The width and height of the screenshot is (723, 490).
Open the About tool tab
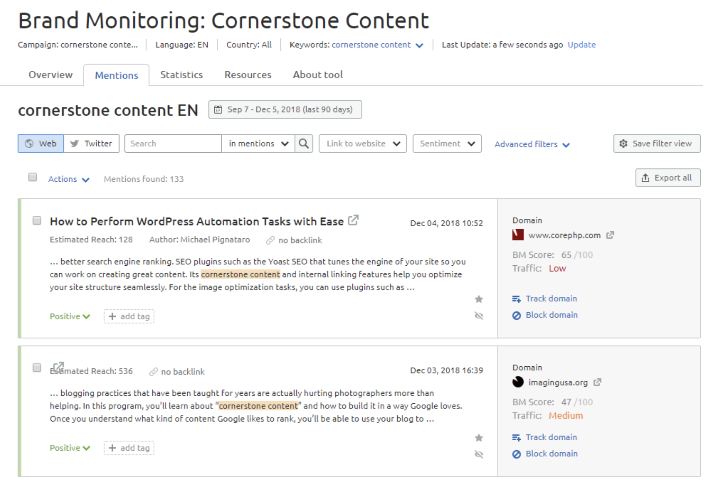click(x=318, y=75)
